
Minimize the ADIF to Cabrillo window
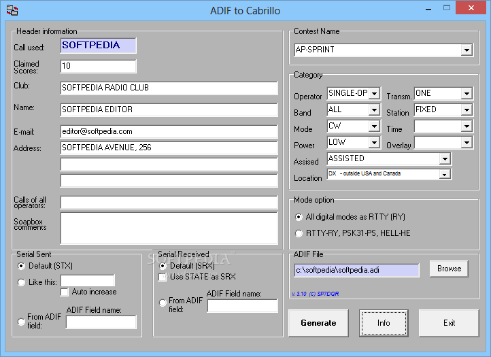coord(428,8)
